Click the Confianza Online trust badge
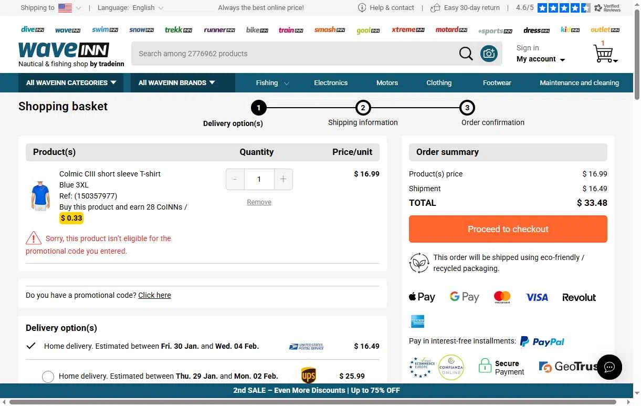This screenshot has height=406, width=641. [451, 367]
